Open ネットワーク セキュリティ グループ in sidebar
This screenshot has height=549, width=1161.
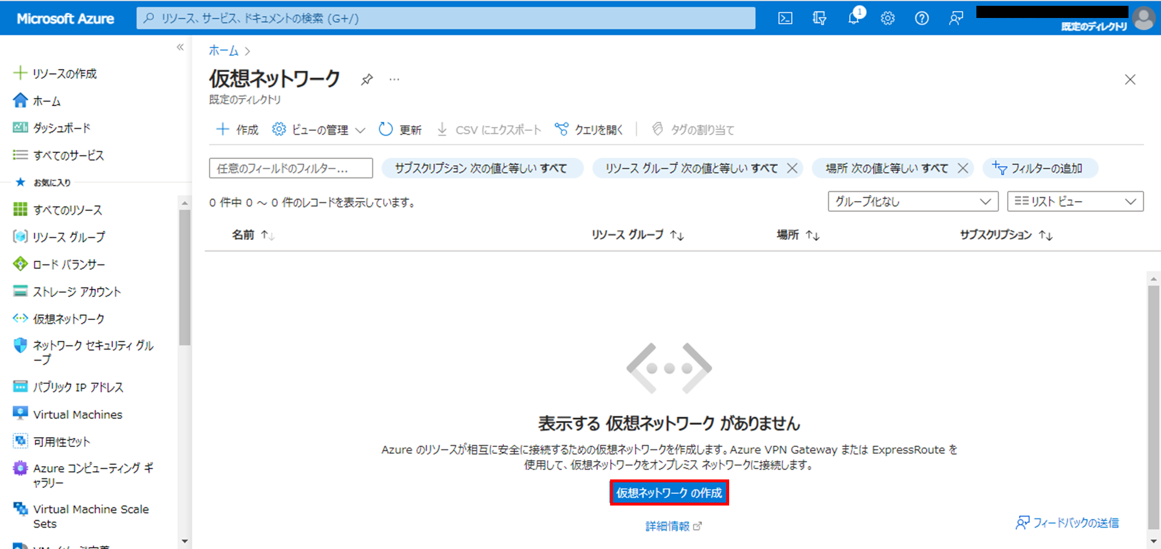[84, 352]
